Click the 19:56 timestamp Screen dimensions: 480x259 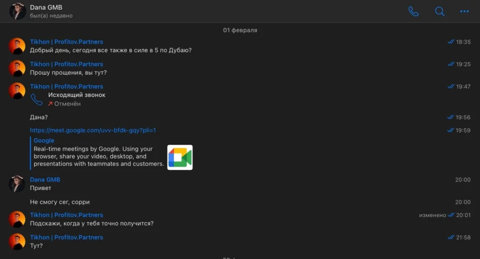[x=463, y=117]
